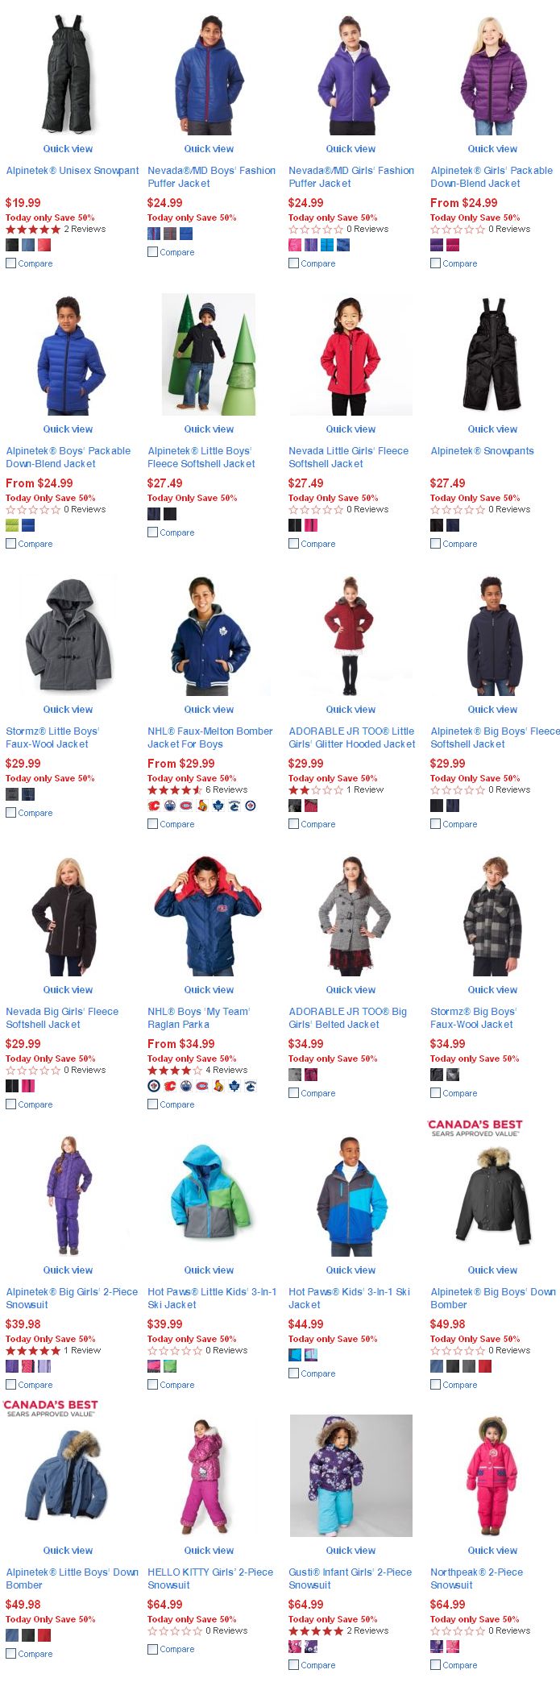
Task: Open Stormz Little Boys' grey jacket image
Action: coord(68,635)
